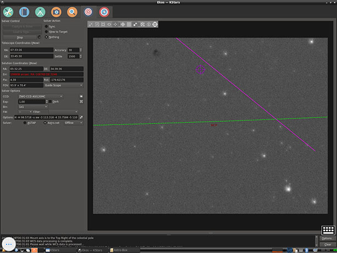
Task: Open the focus magnifier module icon
Action: click(72, 11)
